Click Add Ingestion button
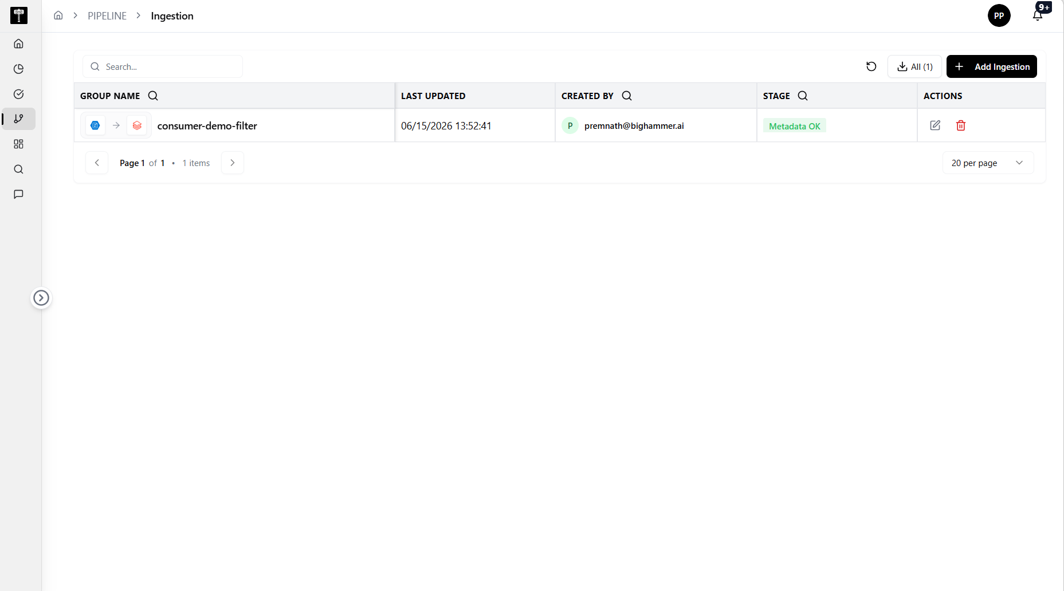The width and height of the screenshot is (1064, 591). coord(991,66)
